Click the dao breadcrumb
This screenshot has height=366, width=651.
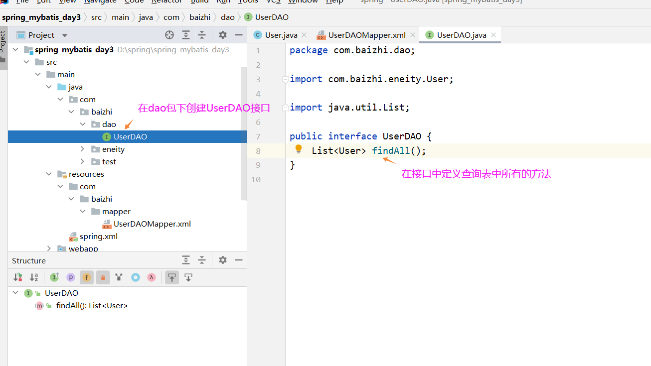click(x=228, y=17)
